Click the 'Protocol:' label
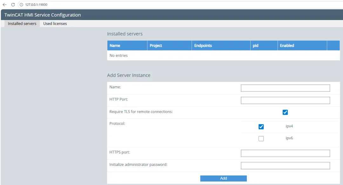The height and width of the screenshot is (185, 343). pyautogui.click(x=117, y=123)
